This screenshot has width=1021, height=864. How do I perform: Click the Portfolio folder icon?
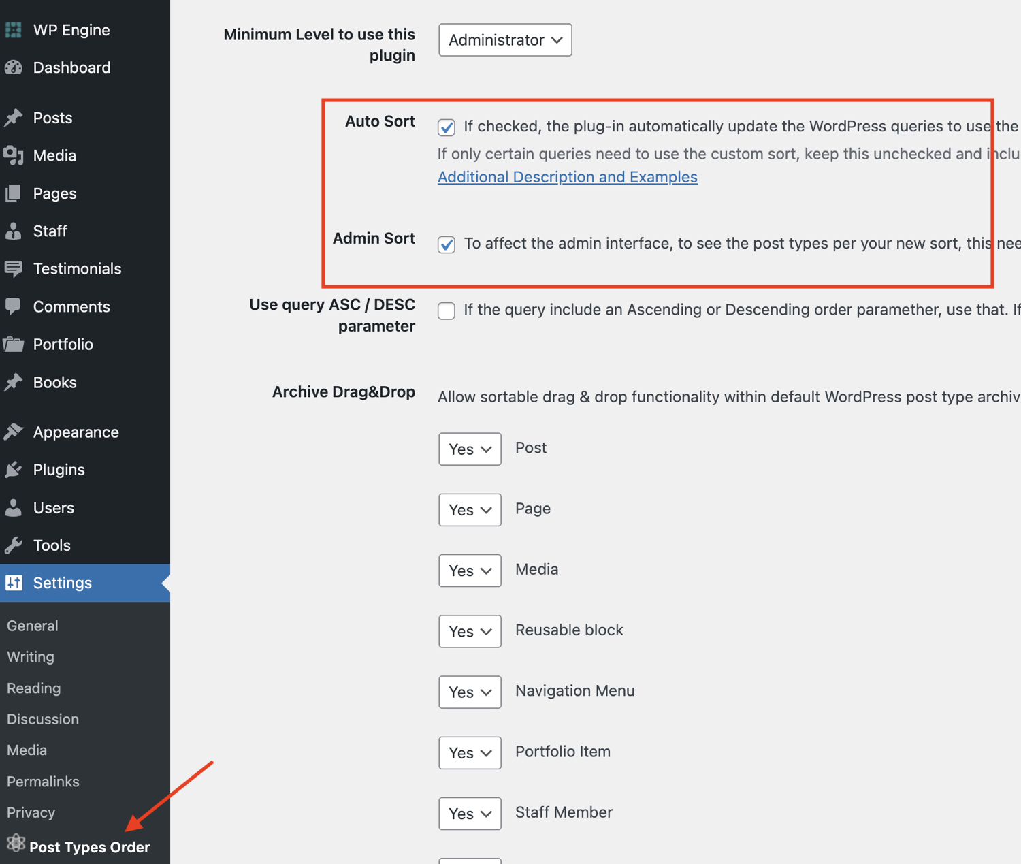[x=14, y=344]
